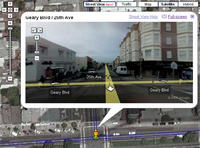Switch to Map view
The image size is (200, 148).
(148, 4)
